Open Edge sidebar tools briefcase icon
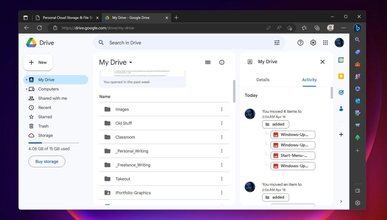Screen dimensions: 387x220 [x=357, y=64]
